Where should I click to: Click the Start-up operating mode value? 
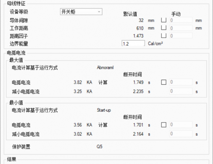(104, 110)
